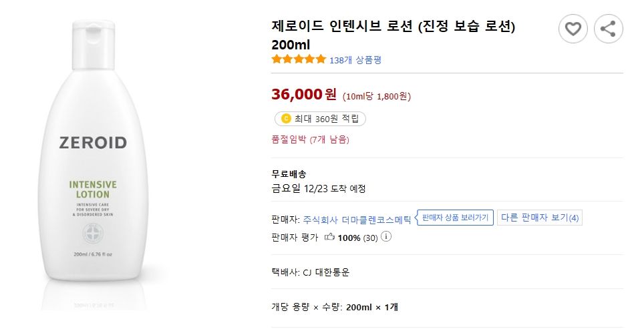Click the 택배사 CJ 대한통운 text
Screen dimensions: 632x329
click(x=310, y=272)
